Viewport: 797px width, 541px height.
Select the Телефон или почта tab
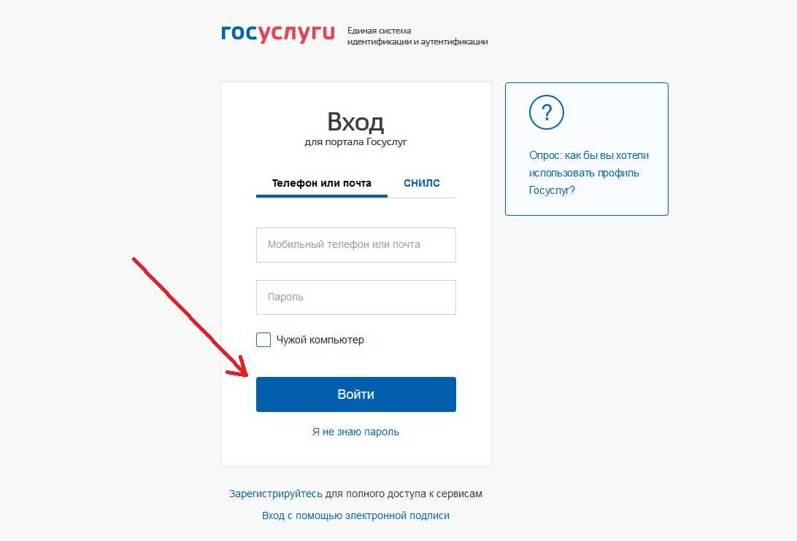[322, 183]
